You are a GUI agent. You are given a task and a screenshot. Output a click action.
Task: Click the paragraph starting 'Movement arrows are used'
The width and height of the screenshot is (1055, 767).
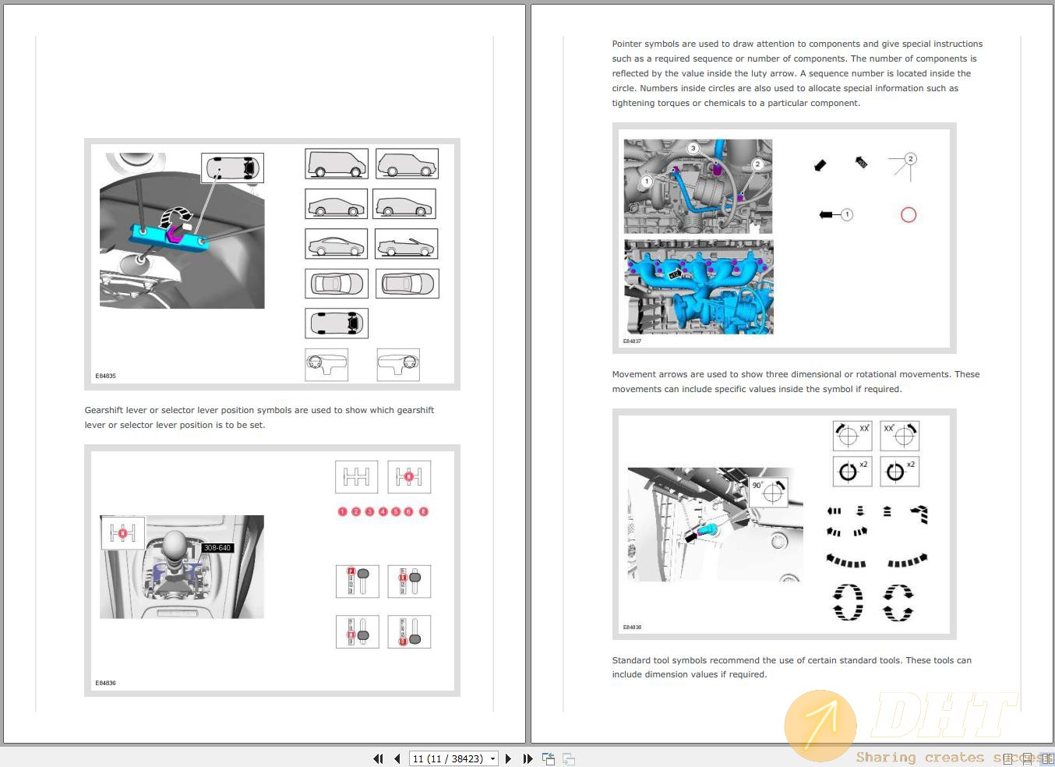coord(796,382)
